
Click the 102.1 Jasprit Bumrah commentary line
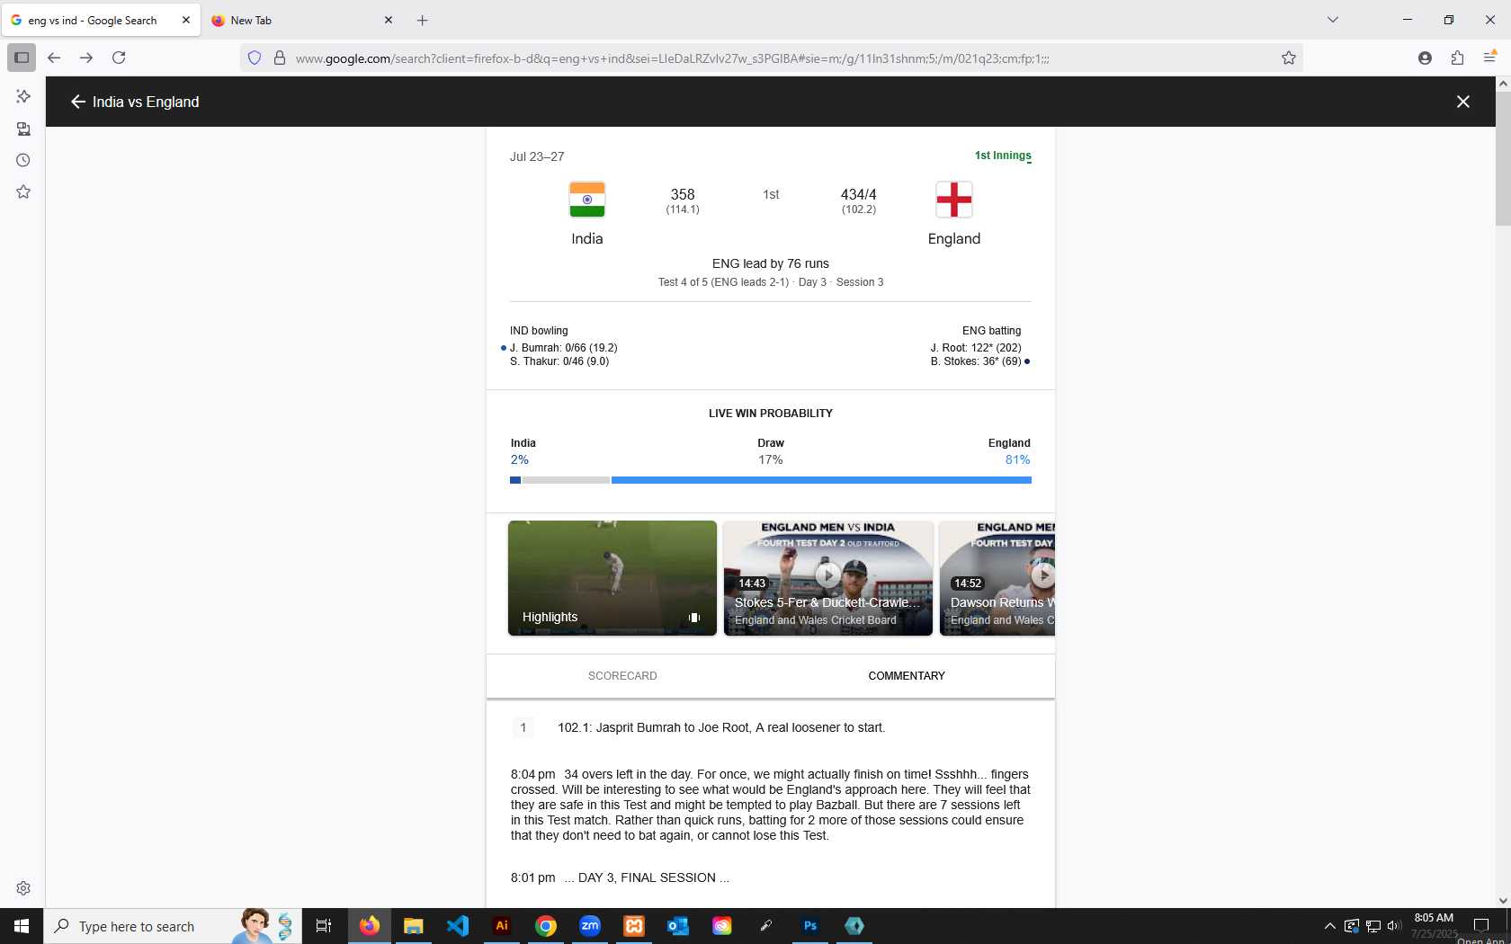point(721,727)
